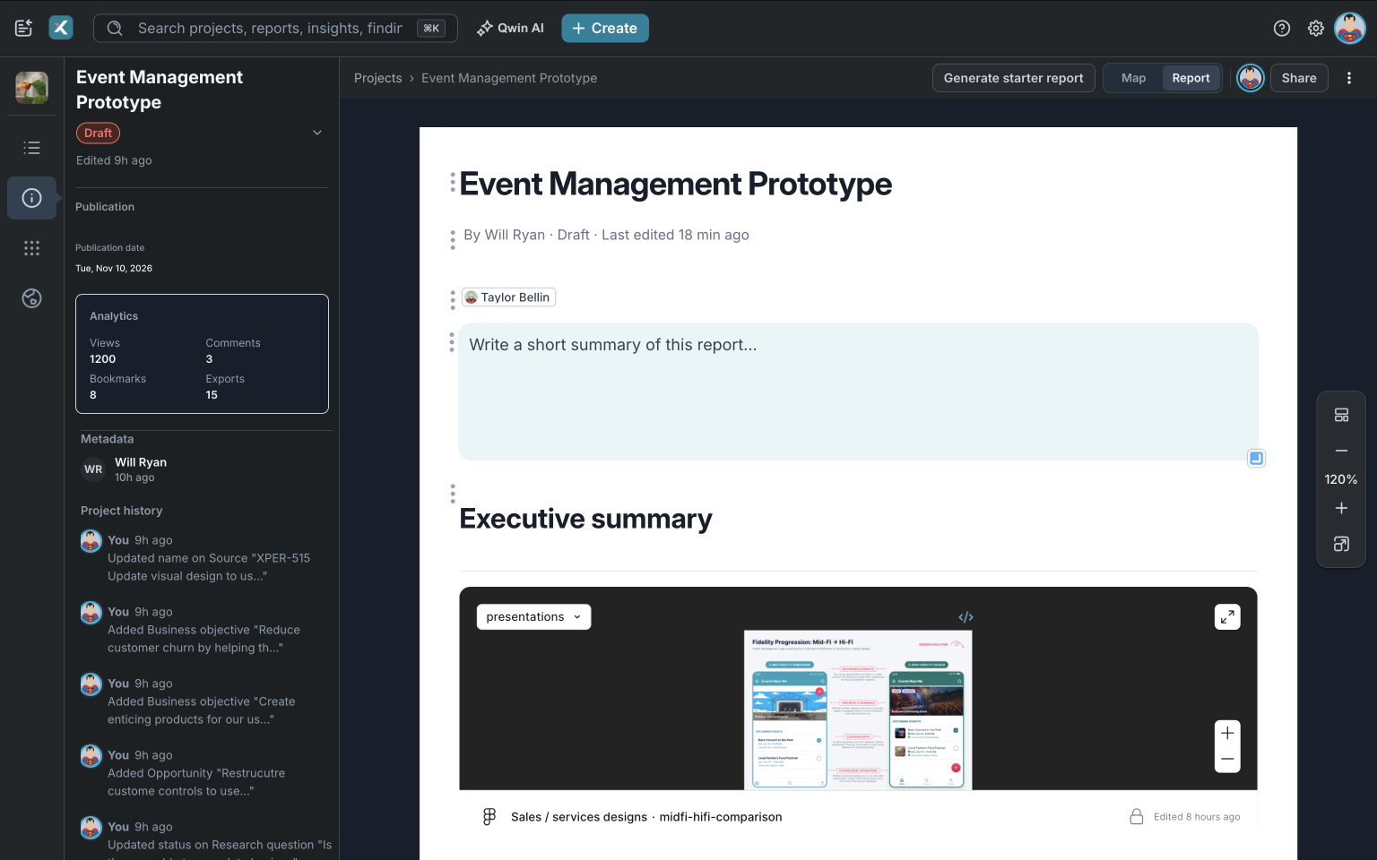This screenshot has height=860, width=1377.
Task: Go to Projects breadcrumb link
Action: (378, 78)
